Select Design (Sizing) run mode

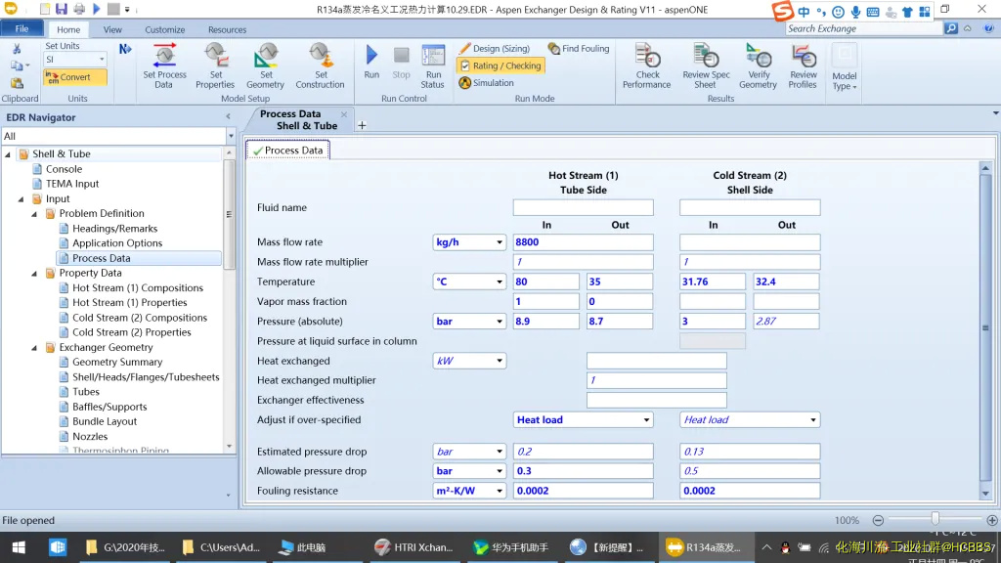click(x=495, y=49)
